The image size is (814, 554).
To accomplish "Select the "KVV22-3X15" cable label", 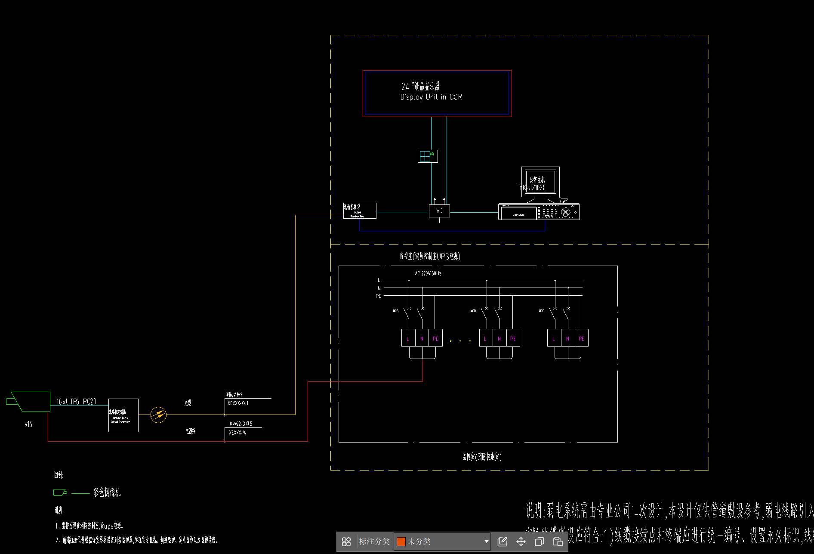I will coord(241,424).
